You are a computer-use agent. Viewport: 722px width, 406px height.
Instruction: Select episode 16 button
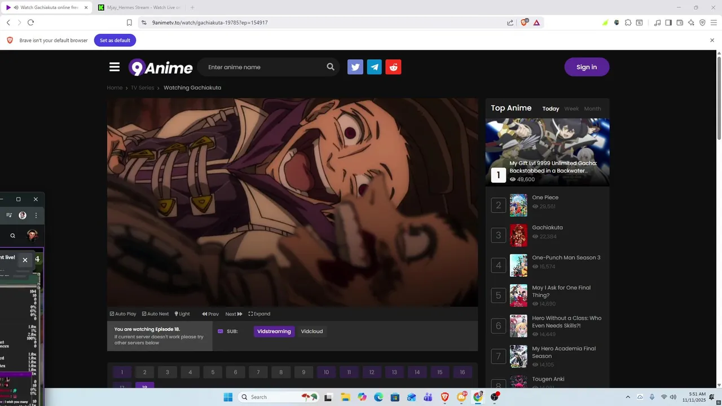point(463,372)
